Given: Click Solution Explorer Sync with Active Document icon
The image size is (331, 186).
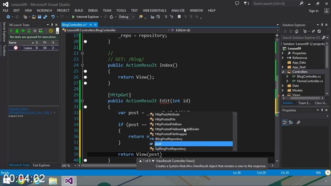Looking at the screenshot, I should coord(313,31).
